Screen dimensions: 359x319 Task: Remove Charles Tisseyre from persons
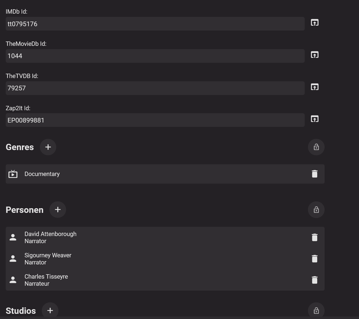tap(315, 280)
